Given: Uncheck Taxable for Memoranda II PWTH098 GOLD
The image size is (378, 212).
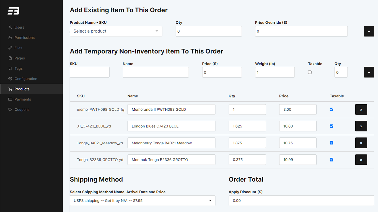Looking at the screenshot, I should pyautogui.click(x=332, y=110).
